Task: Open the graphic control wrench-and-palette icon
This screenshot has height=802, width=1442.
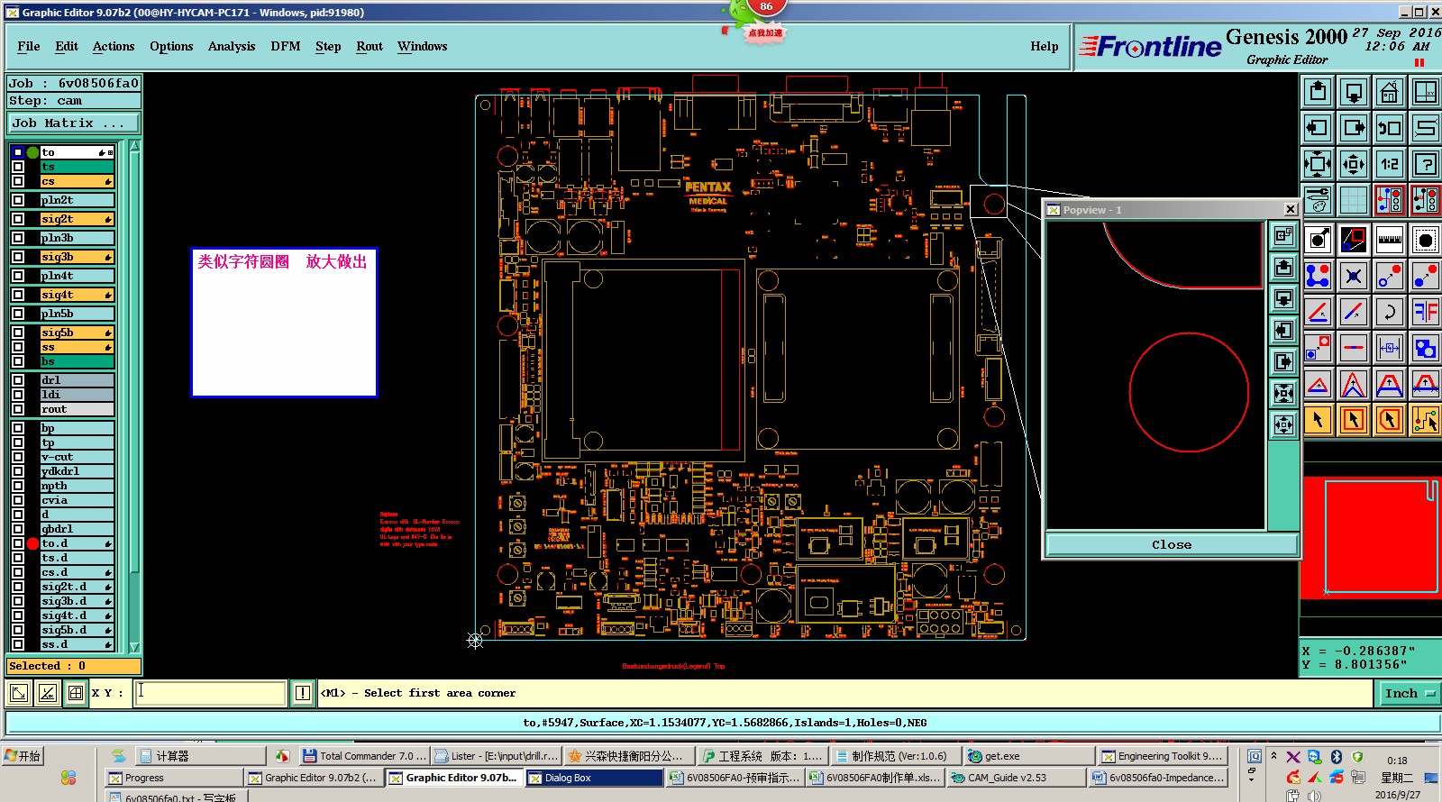Action: 1318,200
